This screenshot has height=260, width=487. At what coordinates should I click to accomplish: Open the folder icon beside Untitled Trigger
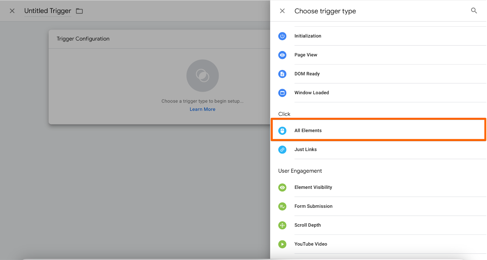coord(79,11)
